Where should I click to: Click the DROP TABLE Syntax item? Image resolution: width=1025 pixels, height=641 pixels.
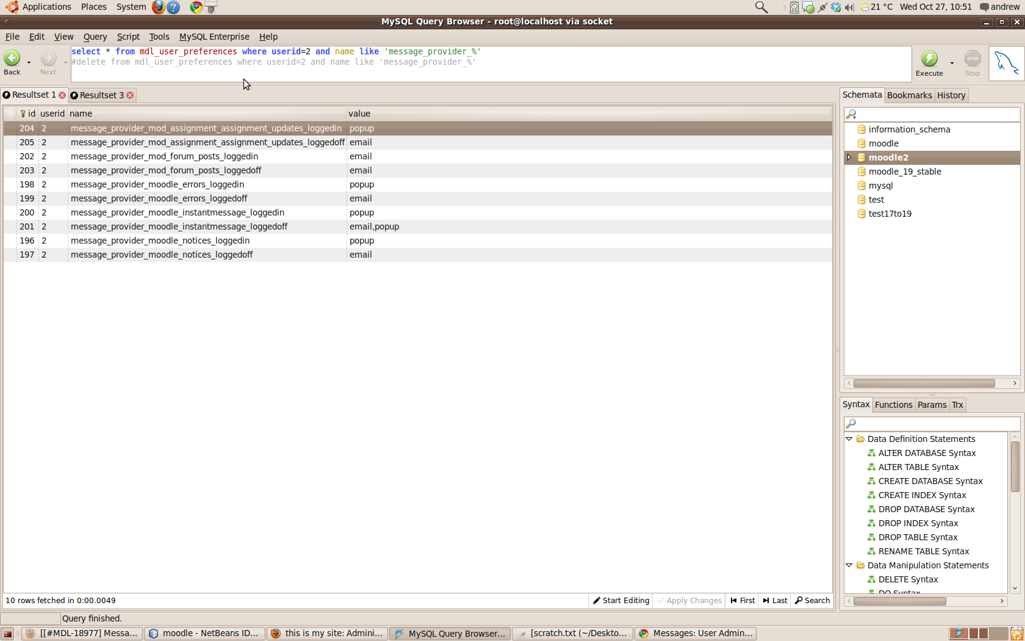918,537
